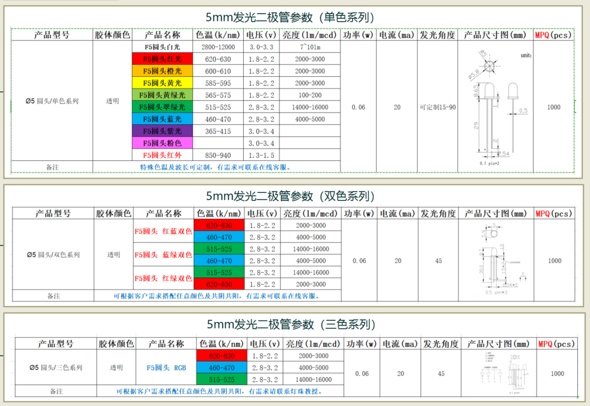
Task: Click the 100-200 brightness cell
Action: (309, 95)
